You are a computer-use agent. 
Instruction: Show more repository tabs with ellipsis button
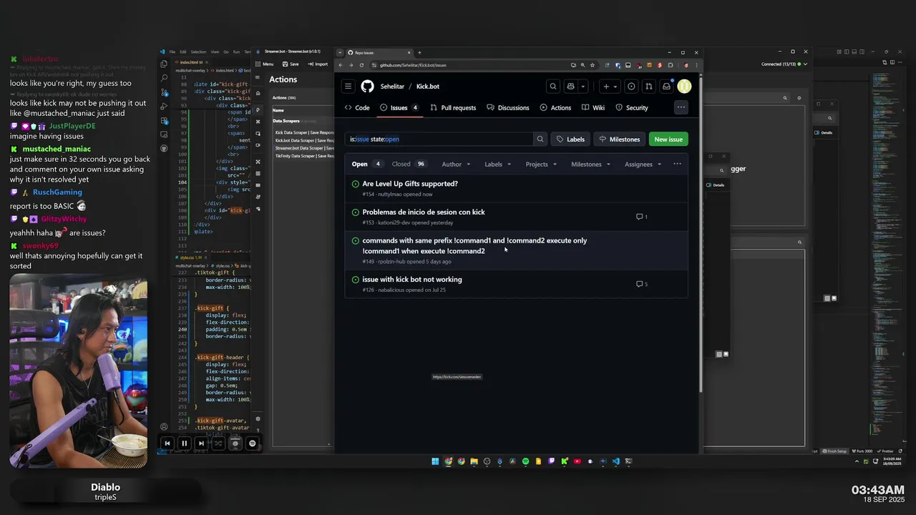(681, 107)
